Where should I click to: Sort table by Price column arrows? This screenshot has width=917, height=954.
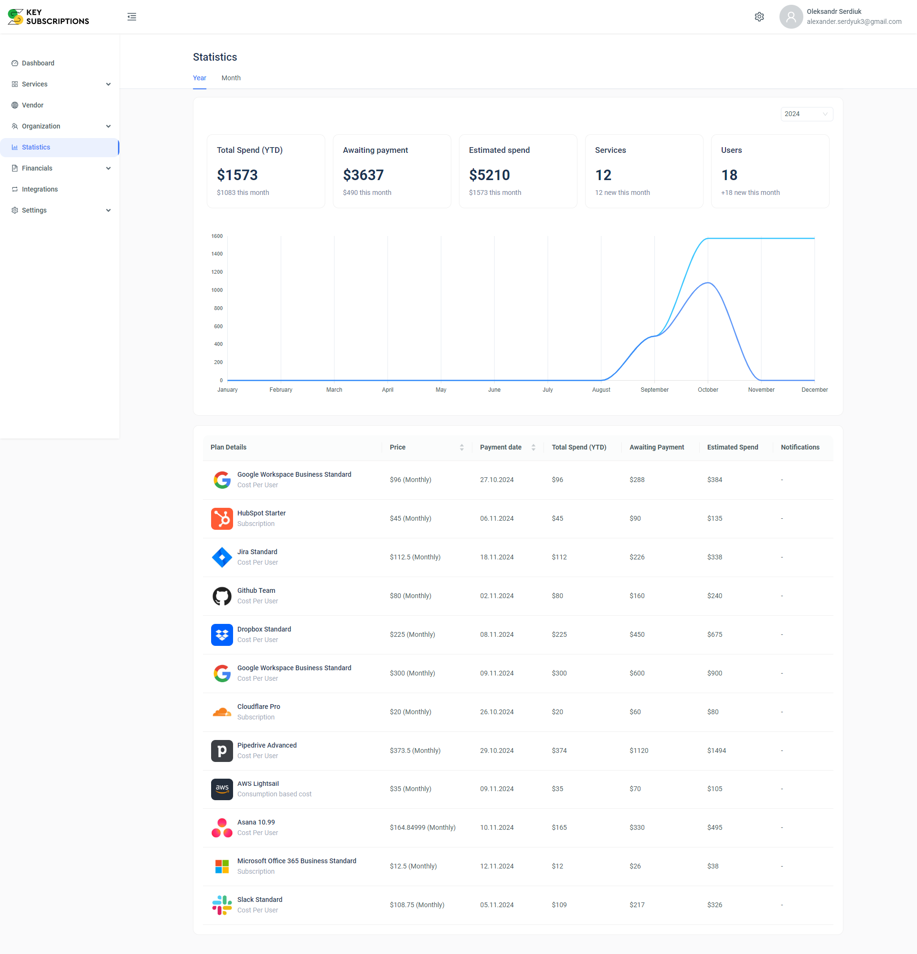(x=461, y=447)
